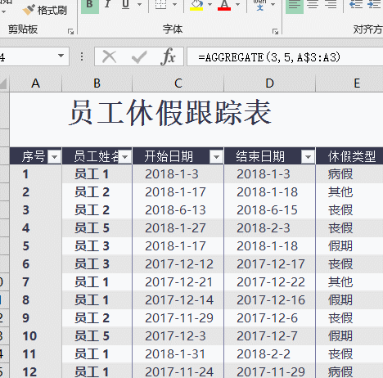383x378 pixels.
Task: Click cell 2017-12-17
Action: pyautogui.click(x=269, y=264)
